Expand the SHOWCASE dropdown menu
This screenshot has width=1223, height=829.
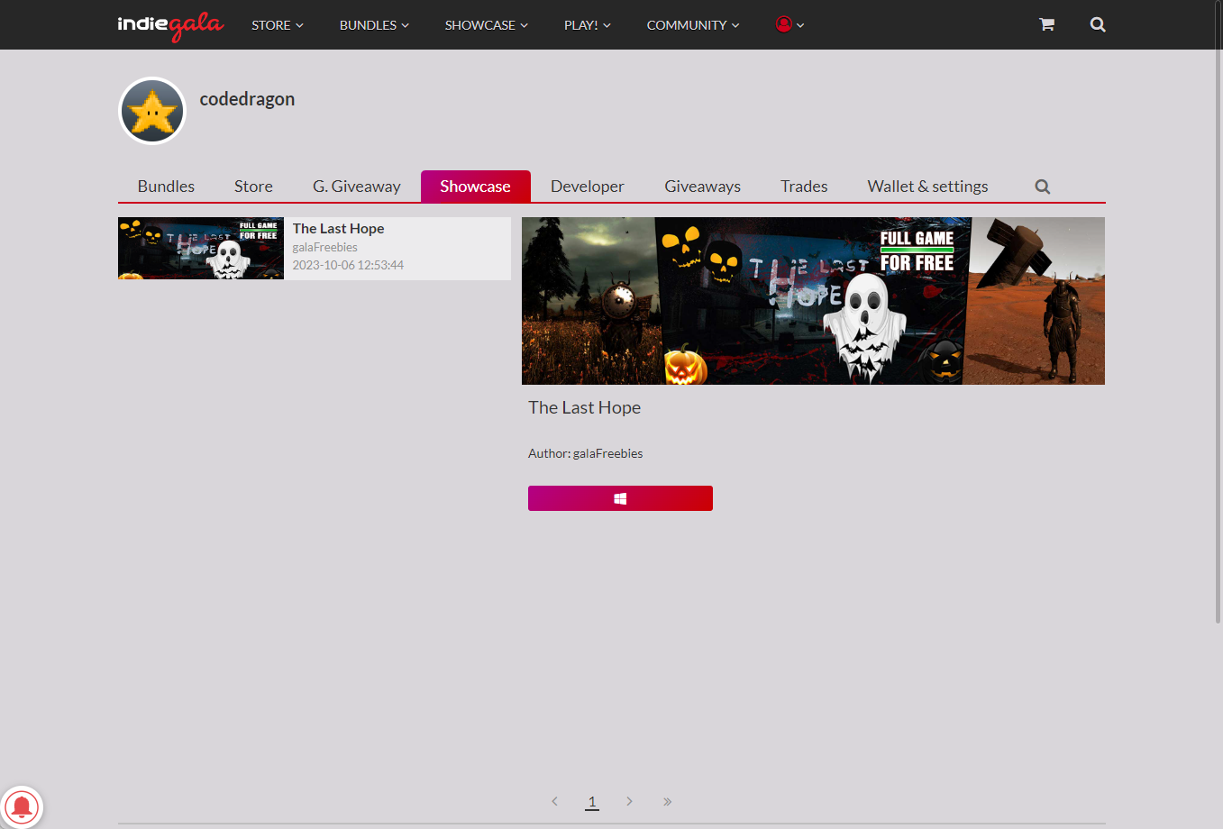[487, 25]
